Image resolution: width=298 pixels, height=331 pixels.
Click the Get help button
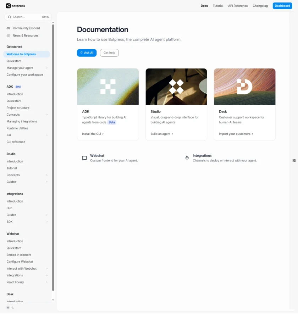tap(109, 53)
